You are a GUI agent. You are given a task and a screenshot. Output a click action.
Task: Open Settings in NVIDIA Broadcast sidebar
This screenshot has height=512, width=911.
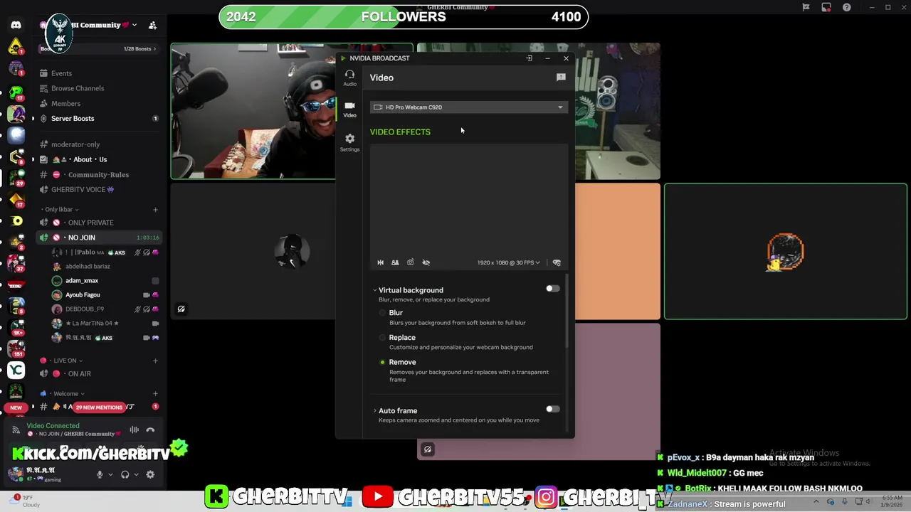(x=349, y=142)
